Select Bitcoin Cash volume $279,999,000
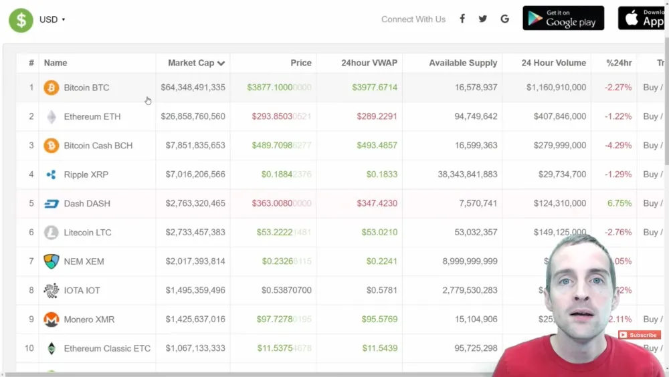The width and height of the screenshot is (669, 377). 560,146
